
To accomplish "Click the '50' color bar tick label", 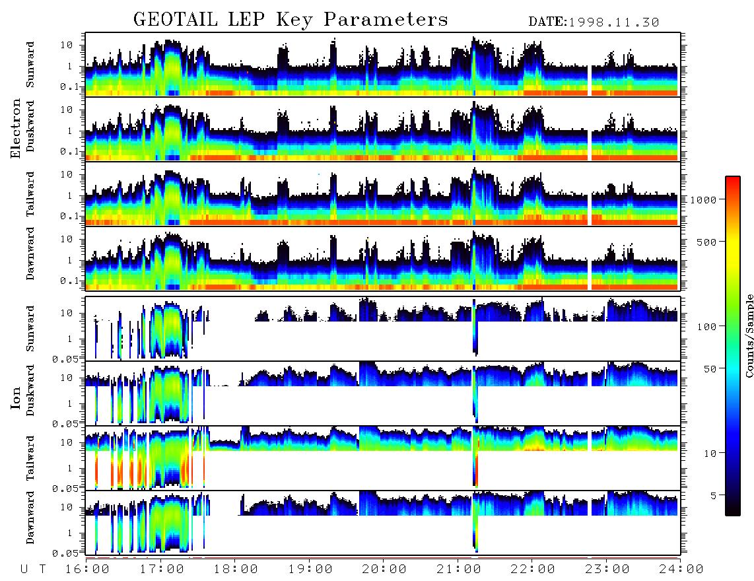I will tap(710, 369).
